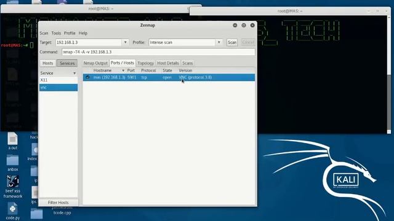Open the Topology tab
Screen dimensions: 394x221
tap(146, 63)
